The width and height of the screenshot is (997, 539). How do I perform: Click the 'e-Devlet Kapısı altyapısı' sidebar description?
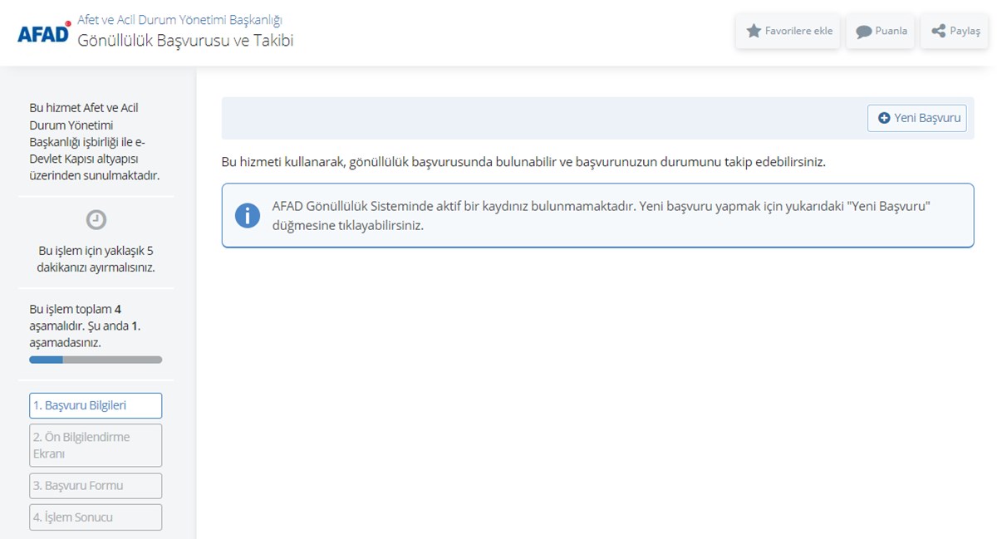point(94,141)
